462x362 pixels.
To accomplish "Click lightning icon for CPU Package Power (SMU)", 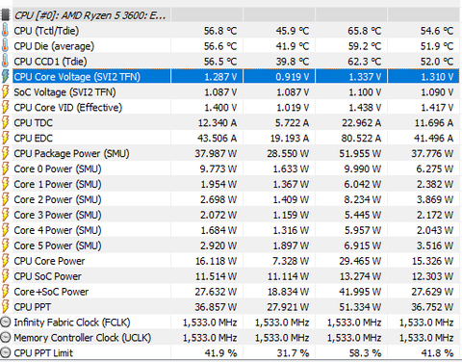I will click(x=6, y=153).
